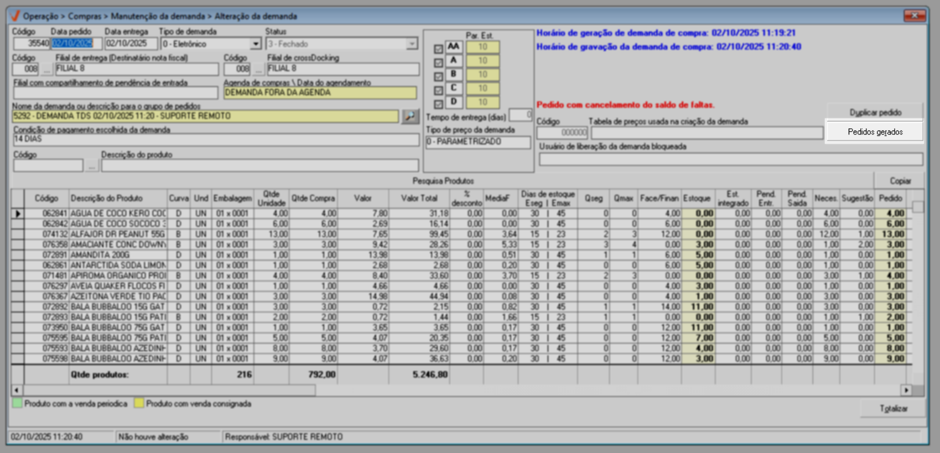The image size is (940, 453).
Task: Click the Totalizar button
Action: (894, 409)
